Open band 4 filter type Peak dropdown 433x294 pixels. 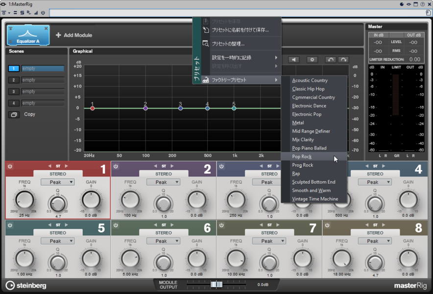(375, 182)
